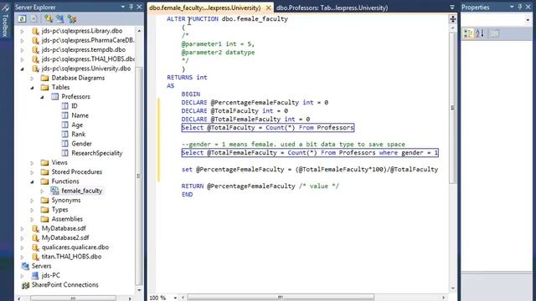
Task: Click the Professors table icon
Action: pyautogui.click(x=54, y=97)
